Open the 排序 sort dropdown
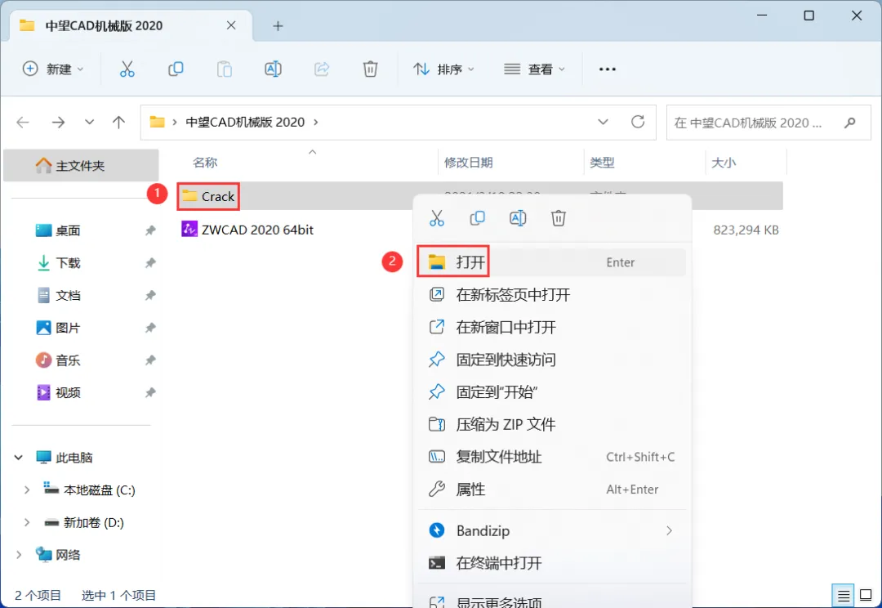Screen dimensions: 882x608 pos(443,69)
